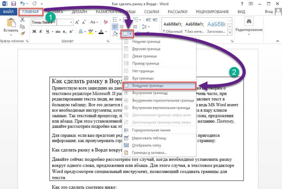Open Clipboard pane launcher

pyautogui.click(x=27, y=41)
